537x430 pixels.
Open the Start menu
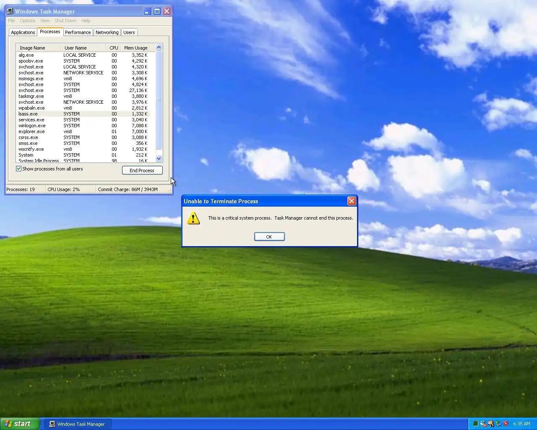20,424
